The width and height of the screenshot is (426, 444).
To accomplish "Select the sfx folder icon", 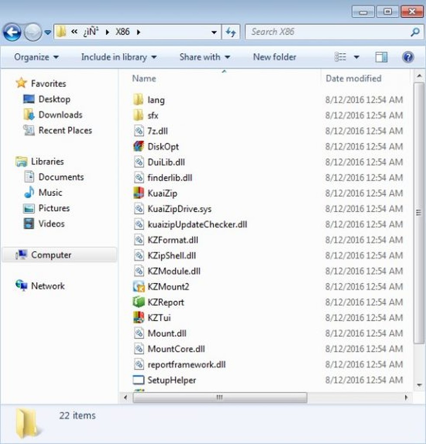I will [139, 115].
